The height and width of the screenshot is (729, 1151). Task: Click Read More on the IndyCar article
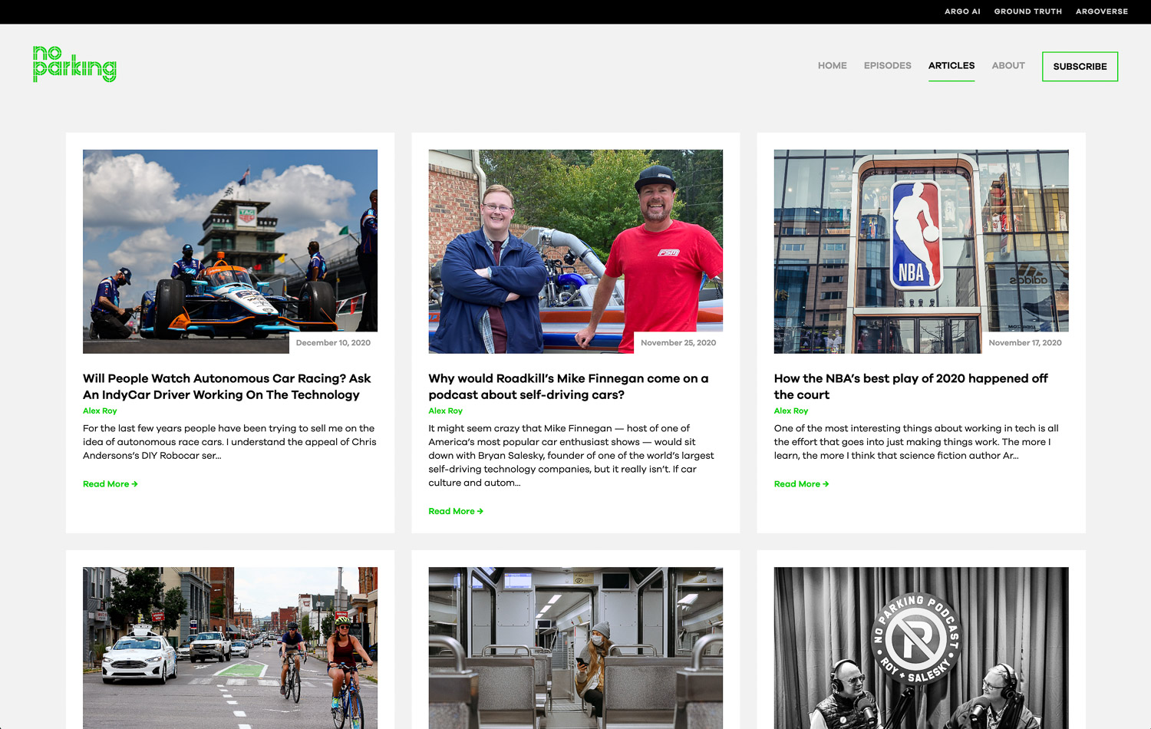pos(110,484)
